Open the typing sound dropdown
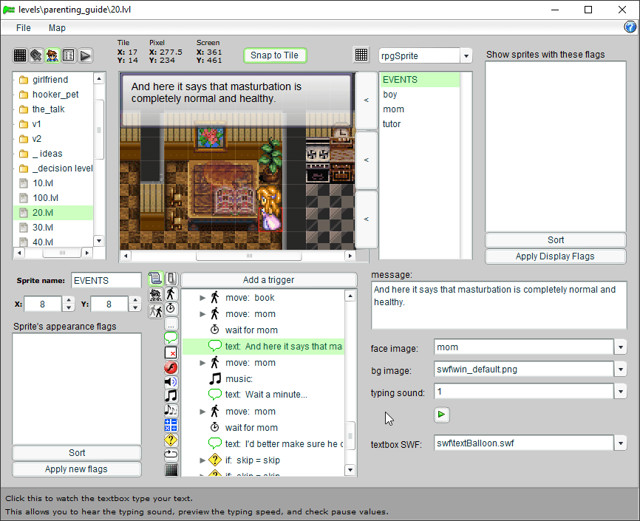Screen dimensions: 640x521 pyautogui.click(x=620, y=392)
